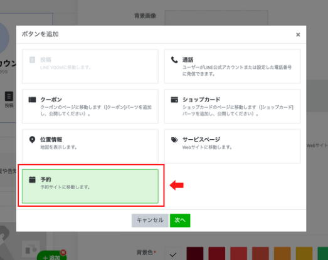Pick the darkest maroon background color swatch
This screenshot has height=260, width=328.
click(195, 254)
